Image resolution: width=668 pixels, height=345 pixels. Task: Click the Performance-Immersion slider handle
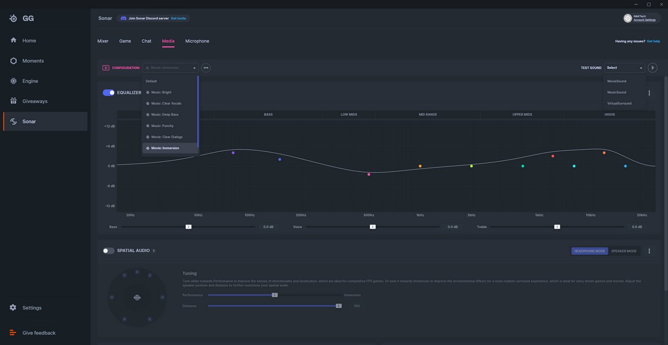pos(275,295)
